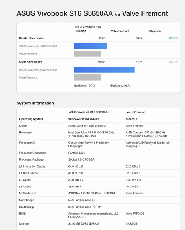Click the Intel Core Ultra X7 358H processor text
This screenshot has width=185, height=230.
[x=91, y=133]
